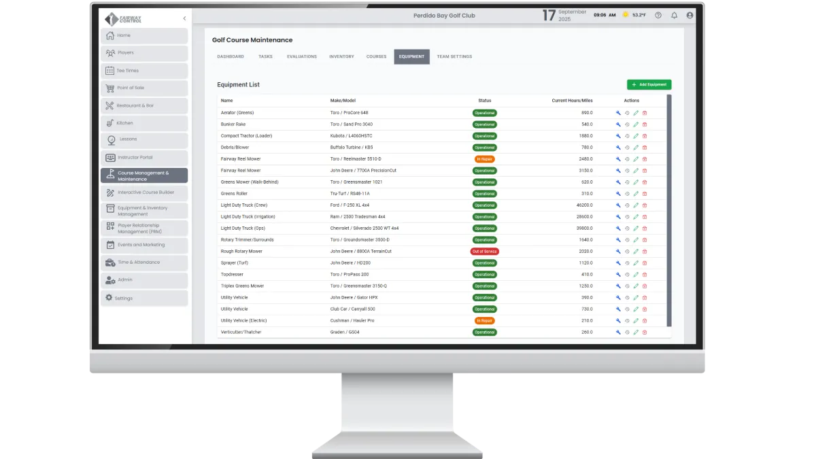Edit the Compact Tractor (Loader) with pencil icon
This screenshot has width=816, height=459.
636,136
